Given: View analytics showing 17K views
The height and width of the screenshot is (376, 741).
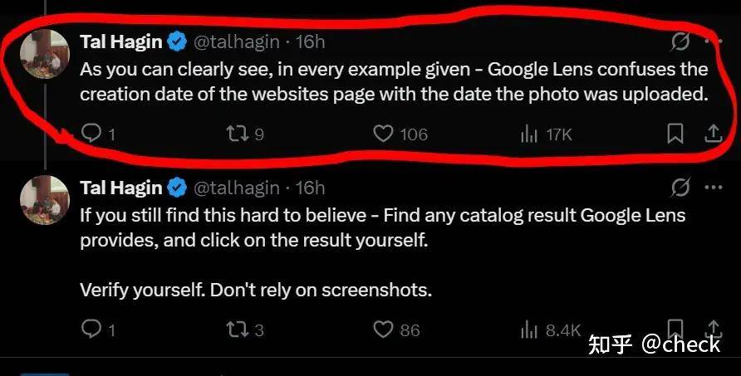Looking at the screenshot, I should [x=529, y=135].
